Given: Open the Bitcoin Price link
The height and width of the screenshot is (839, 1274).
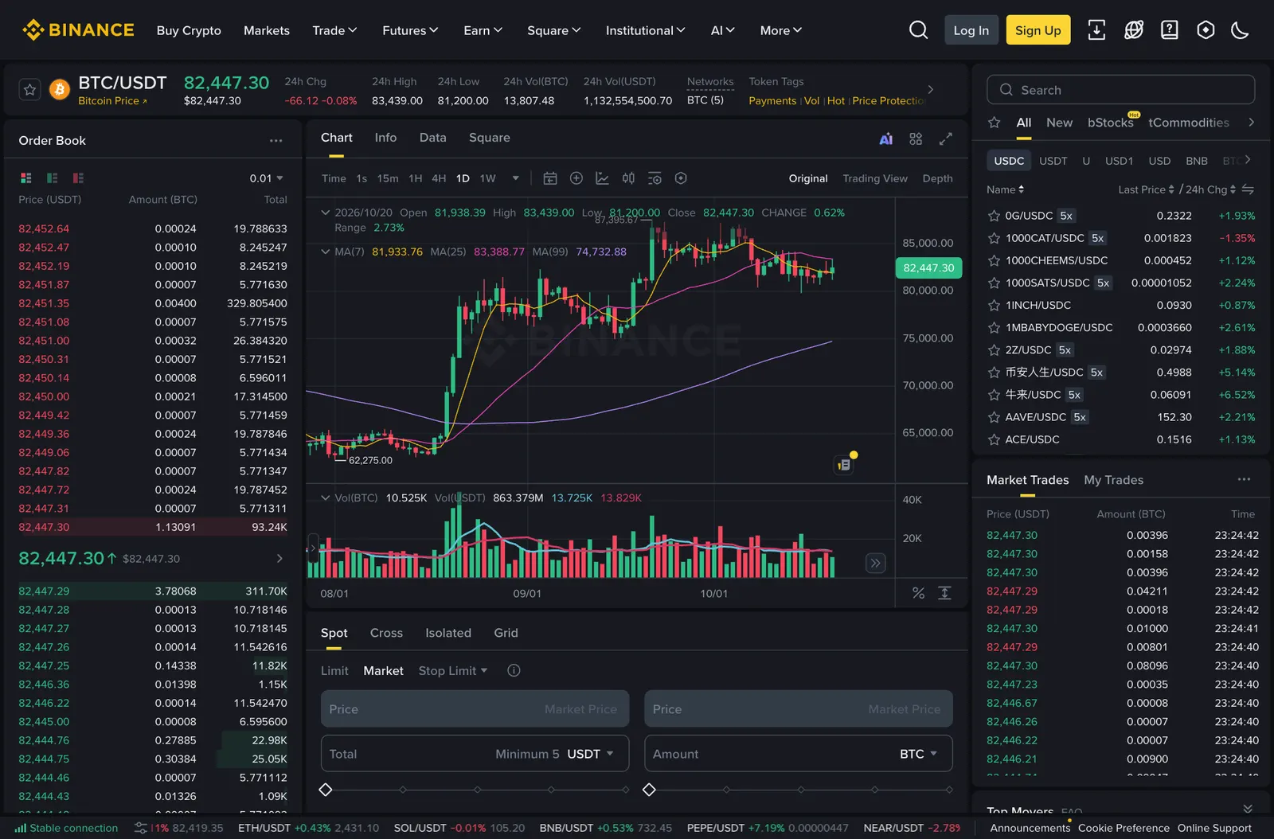Looking at the screenshot, I should (112, 101).
